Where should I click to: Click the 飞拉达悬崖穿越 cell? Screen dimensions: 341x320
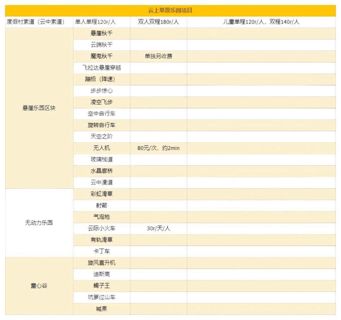pyautogui.click(x=101, y=68)
